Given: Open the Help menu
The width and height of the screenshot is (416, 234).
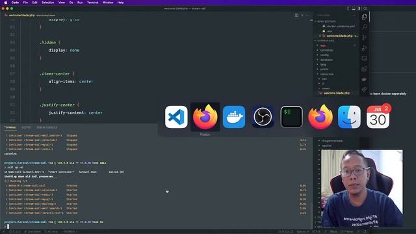Looking at the screenshot, I should click(120, 3).
